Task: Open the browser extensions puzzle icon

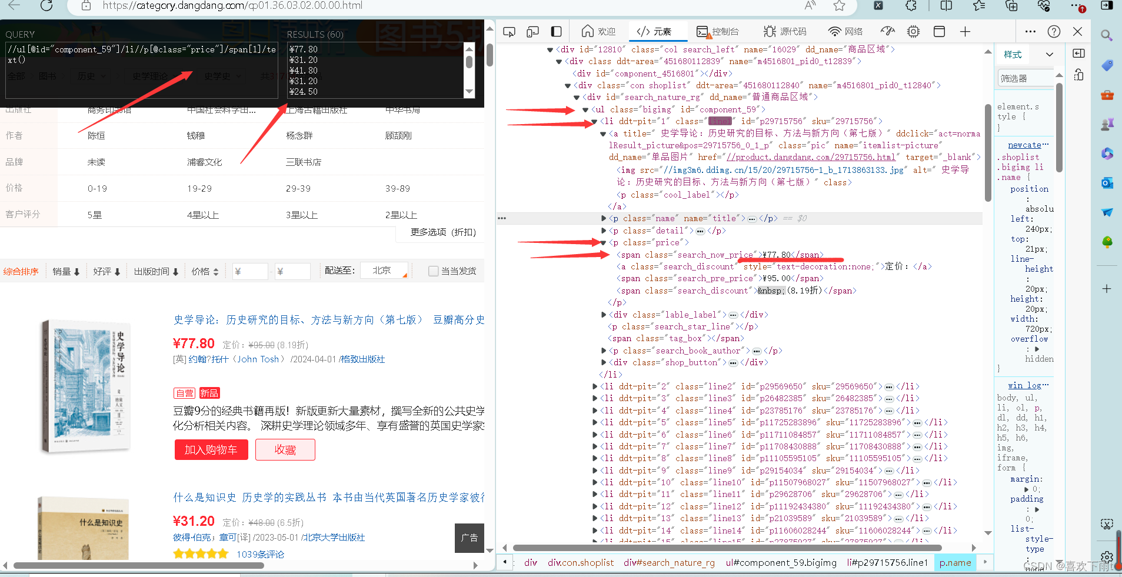Action: 911,6
